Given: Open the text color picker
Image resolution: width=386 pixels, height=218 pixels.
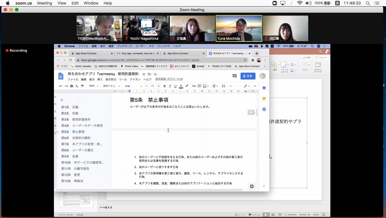Looking at the screenshot, I should pos(181,86).
